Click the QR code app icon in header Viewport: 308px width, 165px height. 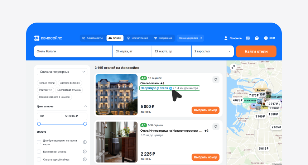[x=248, y=38]
